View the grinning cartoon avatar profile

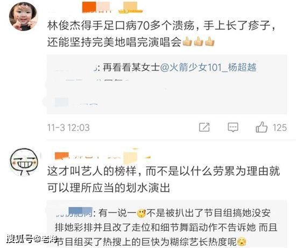[24, 162]
